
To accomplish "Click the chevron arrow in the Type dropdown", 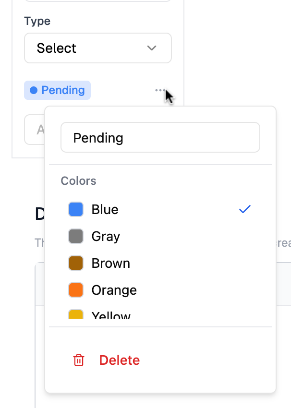I will [x=152, y=48].
